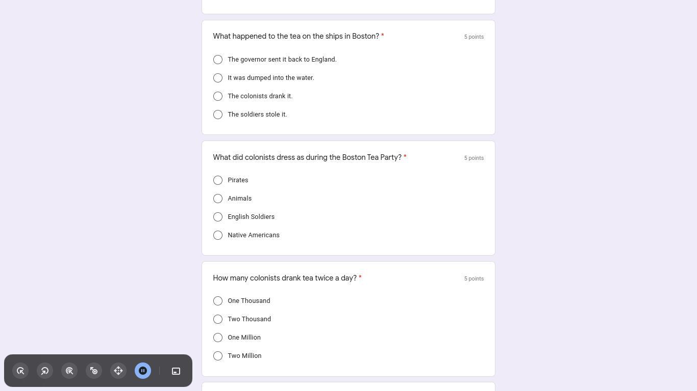This screenshot has height=391, width=697.
Task: Mark Two Million as the answer
Action: tap(218, 356)
